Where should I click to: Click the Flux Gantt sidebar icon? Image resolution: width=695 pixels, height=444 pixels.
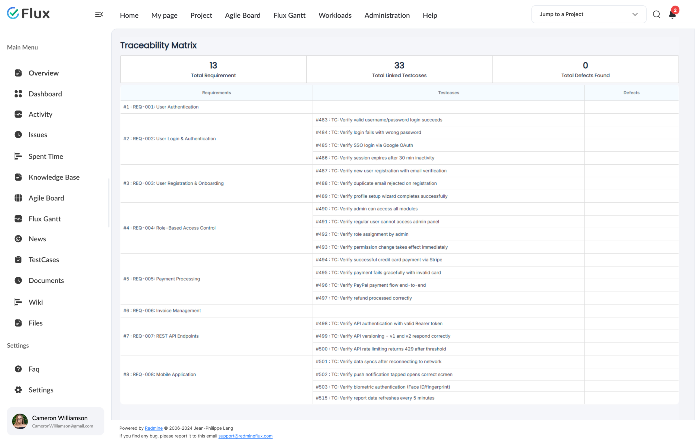coord(18,219)
